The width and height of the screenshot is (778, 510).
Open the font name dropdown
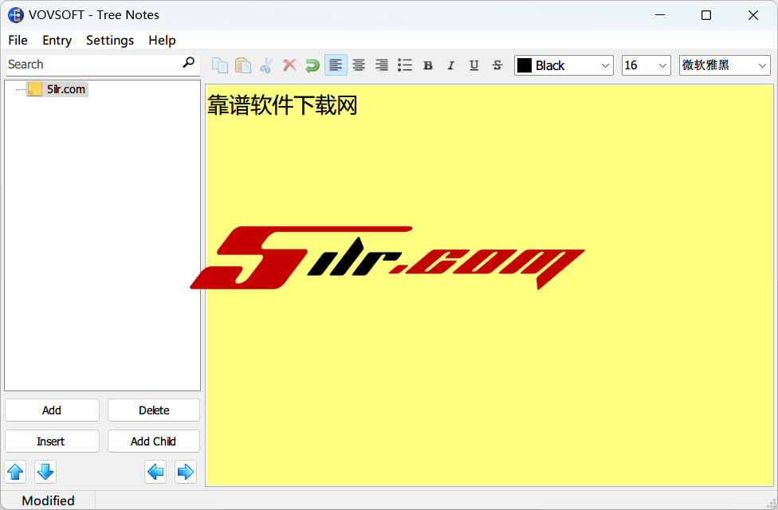[724, 65]
